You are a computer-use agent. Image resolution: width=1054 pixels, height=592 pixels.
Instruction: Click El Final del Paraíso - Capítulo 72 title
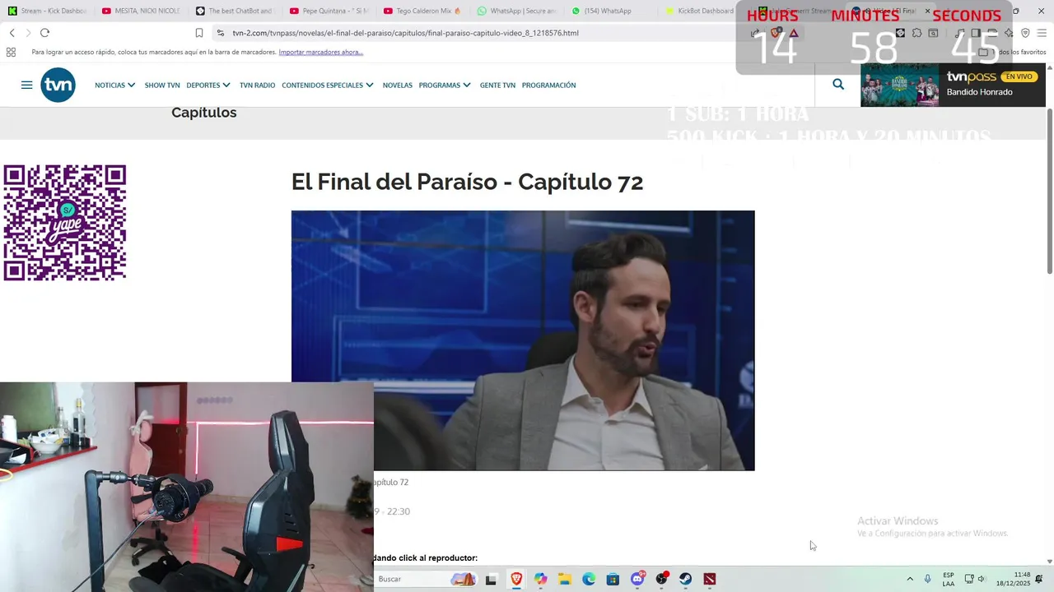click(467, 182)
